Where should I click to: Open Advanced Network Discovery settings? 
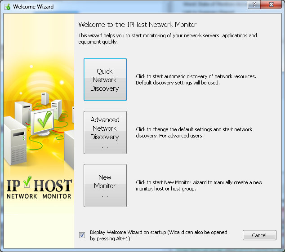pos(105,133)
